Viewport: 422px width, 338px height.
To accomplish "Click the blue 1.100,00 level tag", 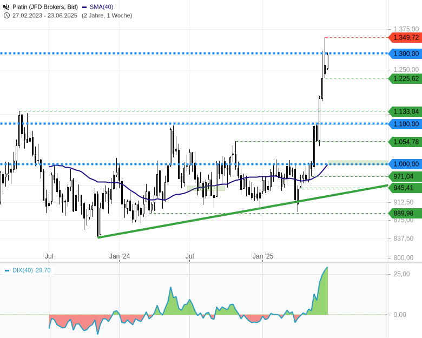I will (405, 124).
